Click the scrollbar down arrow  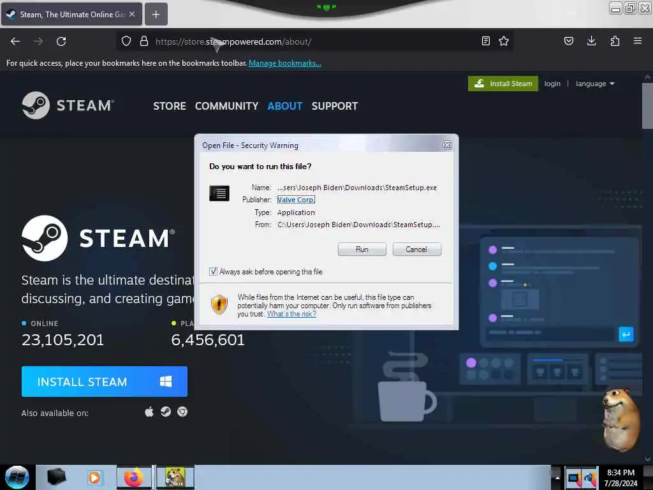click(647, 459)
